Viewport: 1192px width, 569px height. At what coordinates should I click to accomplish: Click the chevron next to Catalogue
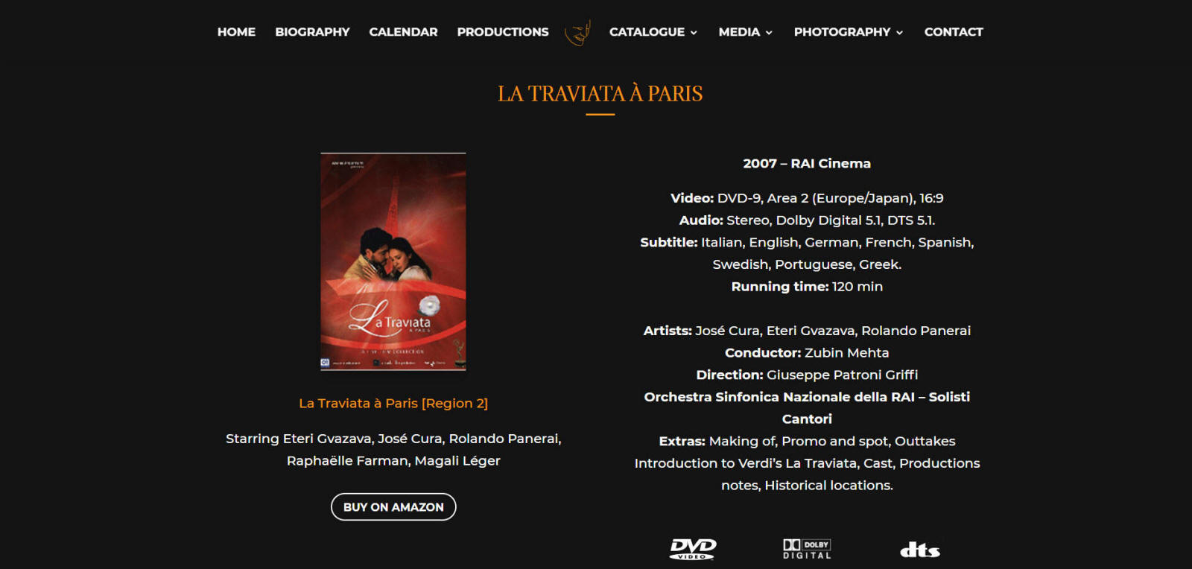point(694,33)
